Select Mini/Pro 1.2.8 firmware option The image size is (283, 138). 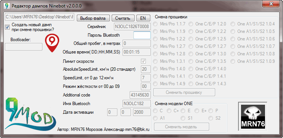[x=155, y=54]
